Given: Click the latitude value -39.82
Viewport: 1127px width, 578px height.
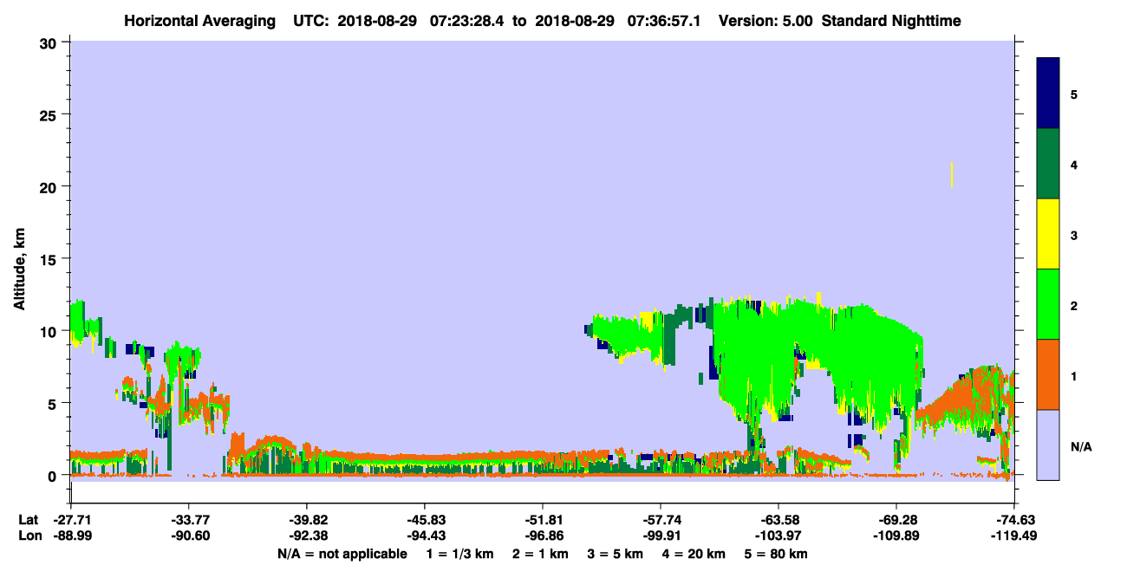Looking at the screenshot, I should 307,520.
